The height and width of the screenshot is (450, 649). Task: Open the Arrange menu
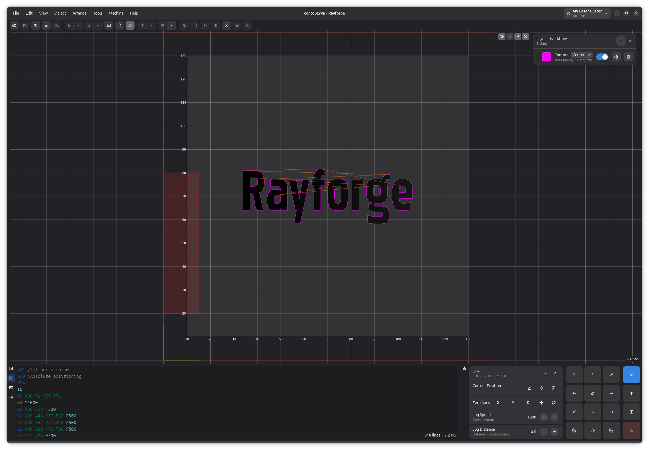pos(79,13)
